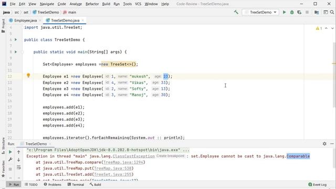Open the TreeSet.java:255 stack trace link
The width and height of the screenshot is (336, 189).
tap(113, 174)
